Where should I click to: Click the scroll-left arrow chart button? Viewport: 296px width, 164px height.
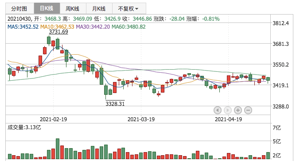pos(218,110)
